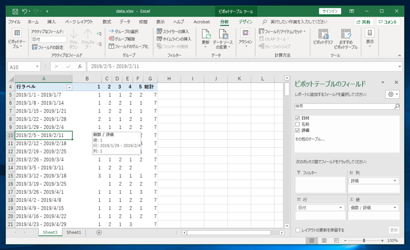The height and width of the screenshot is (250, 410).
Task: Switch to the デザイン ribbon tab
Action: (245, 22)
